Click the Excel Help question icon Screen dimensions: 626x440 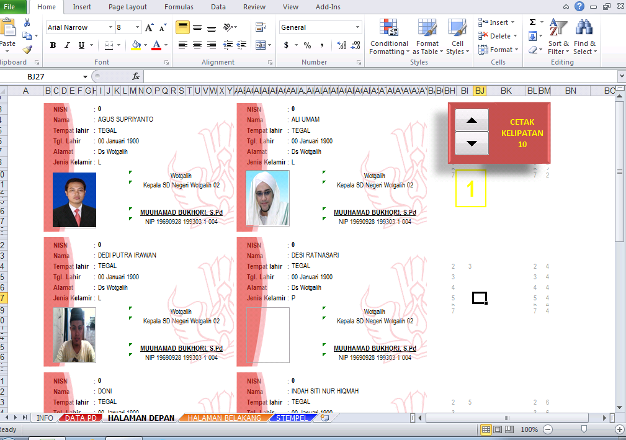pyautogui.click(x=579, y=6)
